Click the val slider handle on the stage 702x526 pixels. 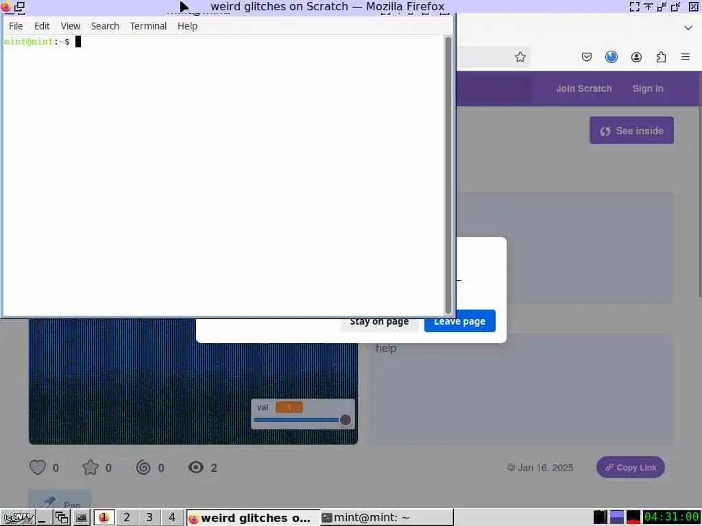click(x=346, y=420)
